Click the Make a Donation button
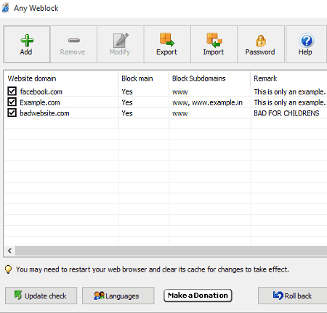Screen dimensions: 327x313 (x=198, y=296)
